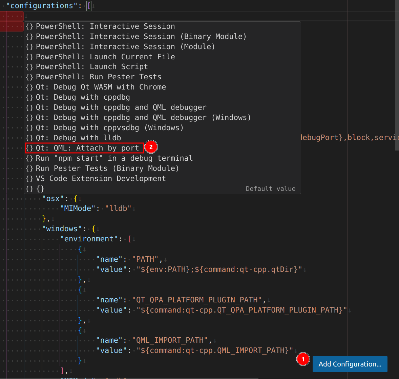Click the MIMode value lldb under osx
The height and width of the screenshot is (379, 399).
point(119,208)
